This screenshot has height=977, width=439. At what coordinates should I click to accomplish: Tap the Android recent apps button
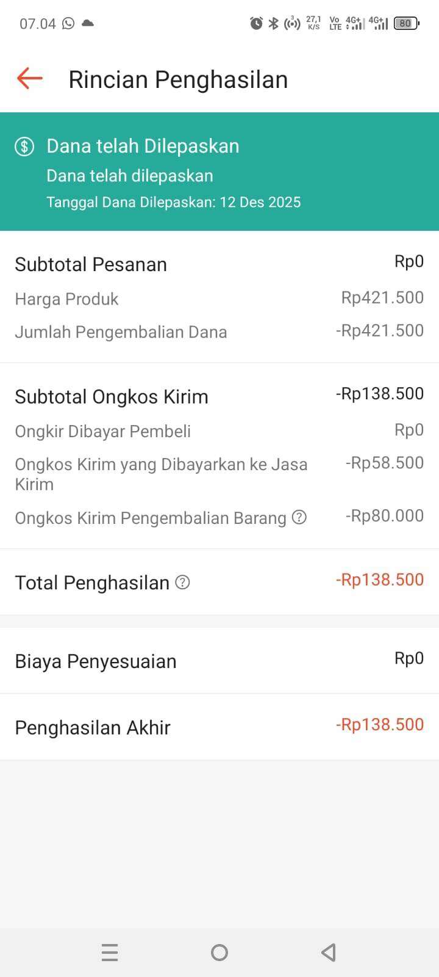[110, 952]
